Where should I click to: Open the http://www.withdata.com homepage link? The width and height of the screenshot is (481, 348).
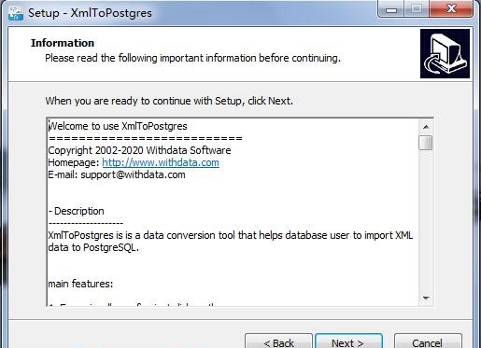[161, 162]
